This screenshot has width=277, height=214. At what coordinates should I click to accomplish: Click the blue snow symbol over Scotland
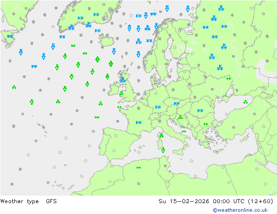point(123,80)
